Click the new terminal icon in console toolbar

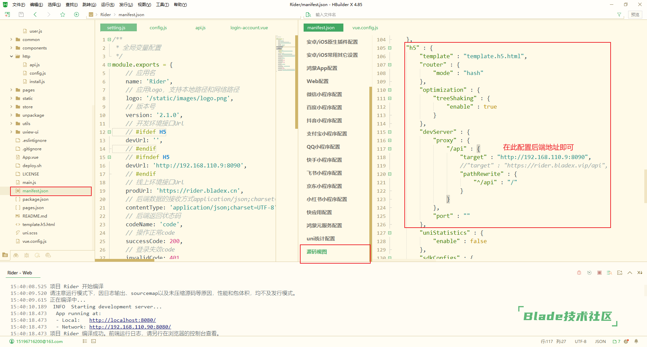619,273
